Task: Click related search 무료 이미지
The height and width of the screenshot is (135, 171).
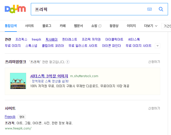Action: 13,46
